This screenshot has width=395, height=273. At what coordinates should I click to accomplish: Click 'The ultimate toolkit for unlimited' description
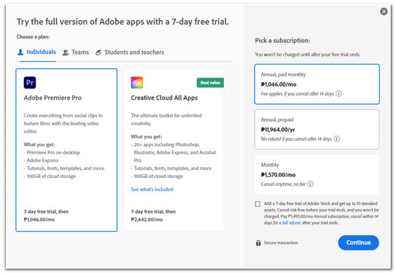(x=167, y=115)
